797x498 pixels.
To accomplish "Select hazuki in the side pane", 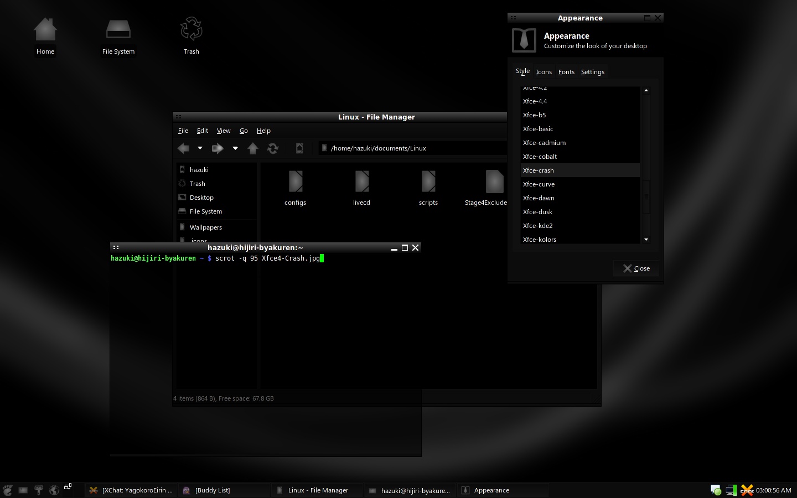I will [x=216, y=170].
